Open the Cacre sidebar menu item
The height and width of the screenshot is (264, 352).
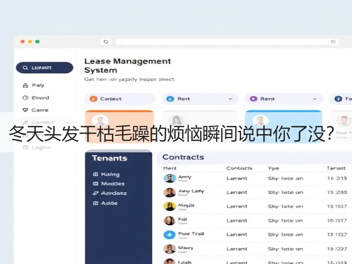pos(40,110)
